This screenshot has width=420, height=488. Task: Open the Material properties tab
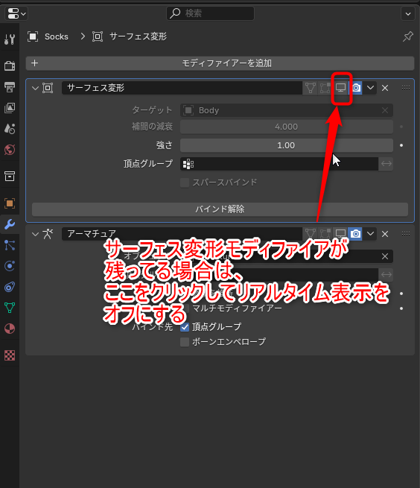(10, 329)
